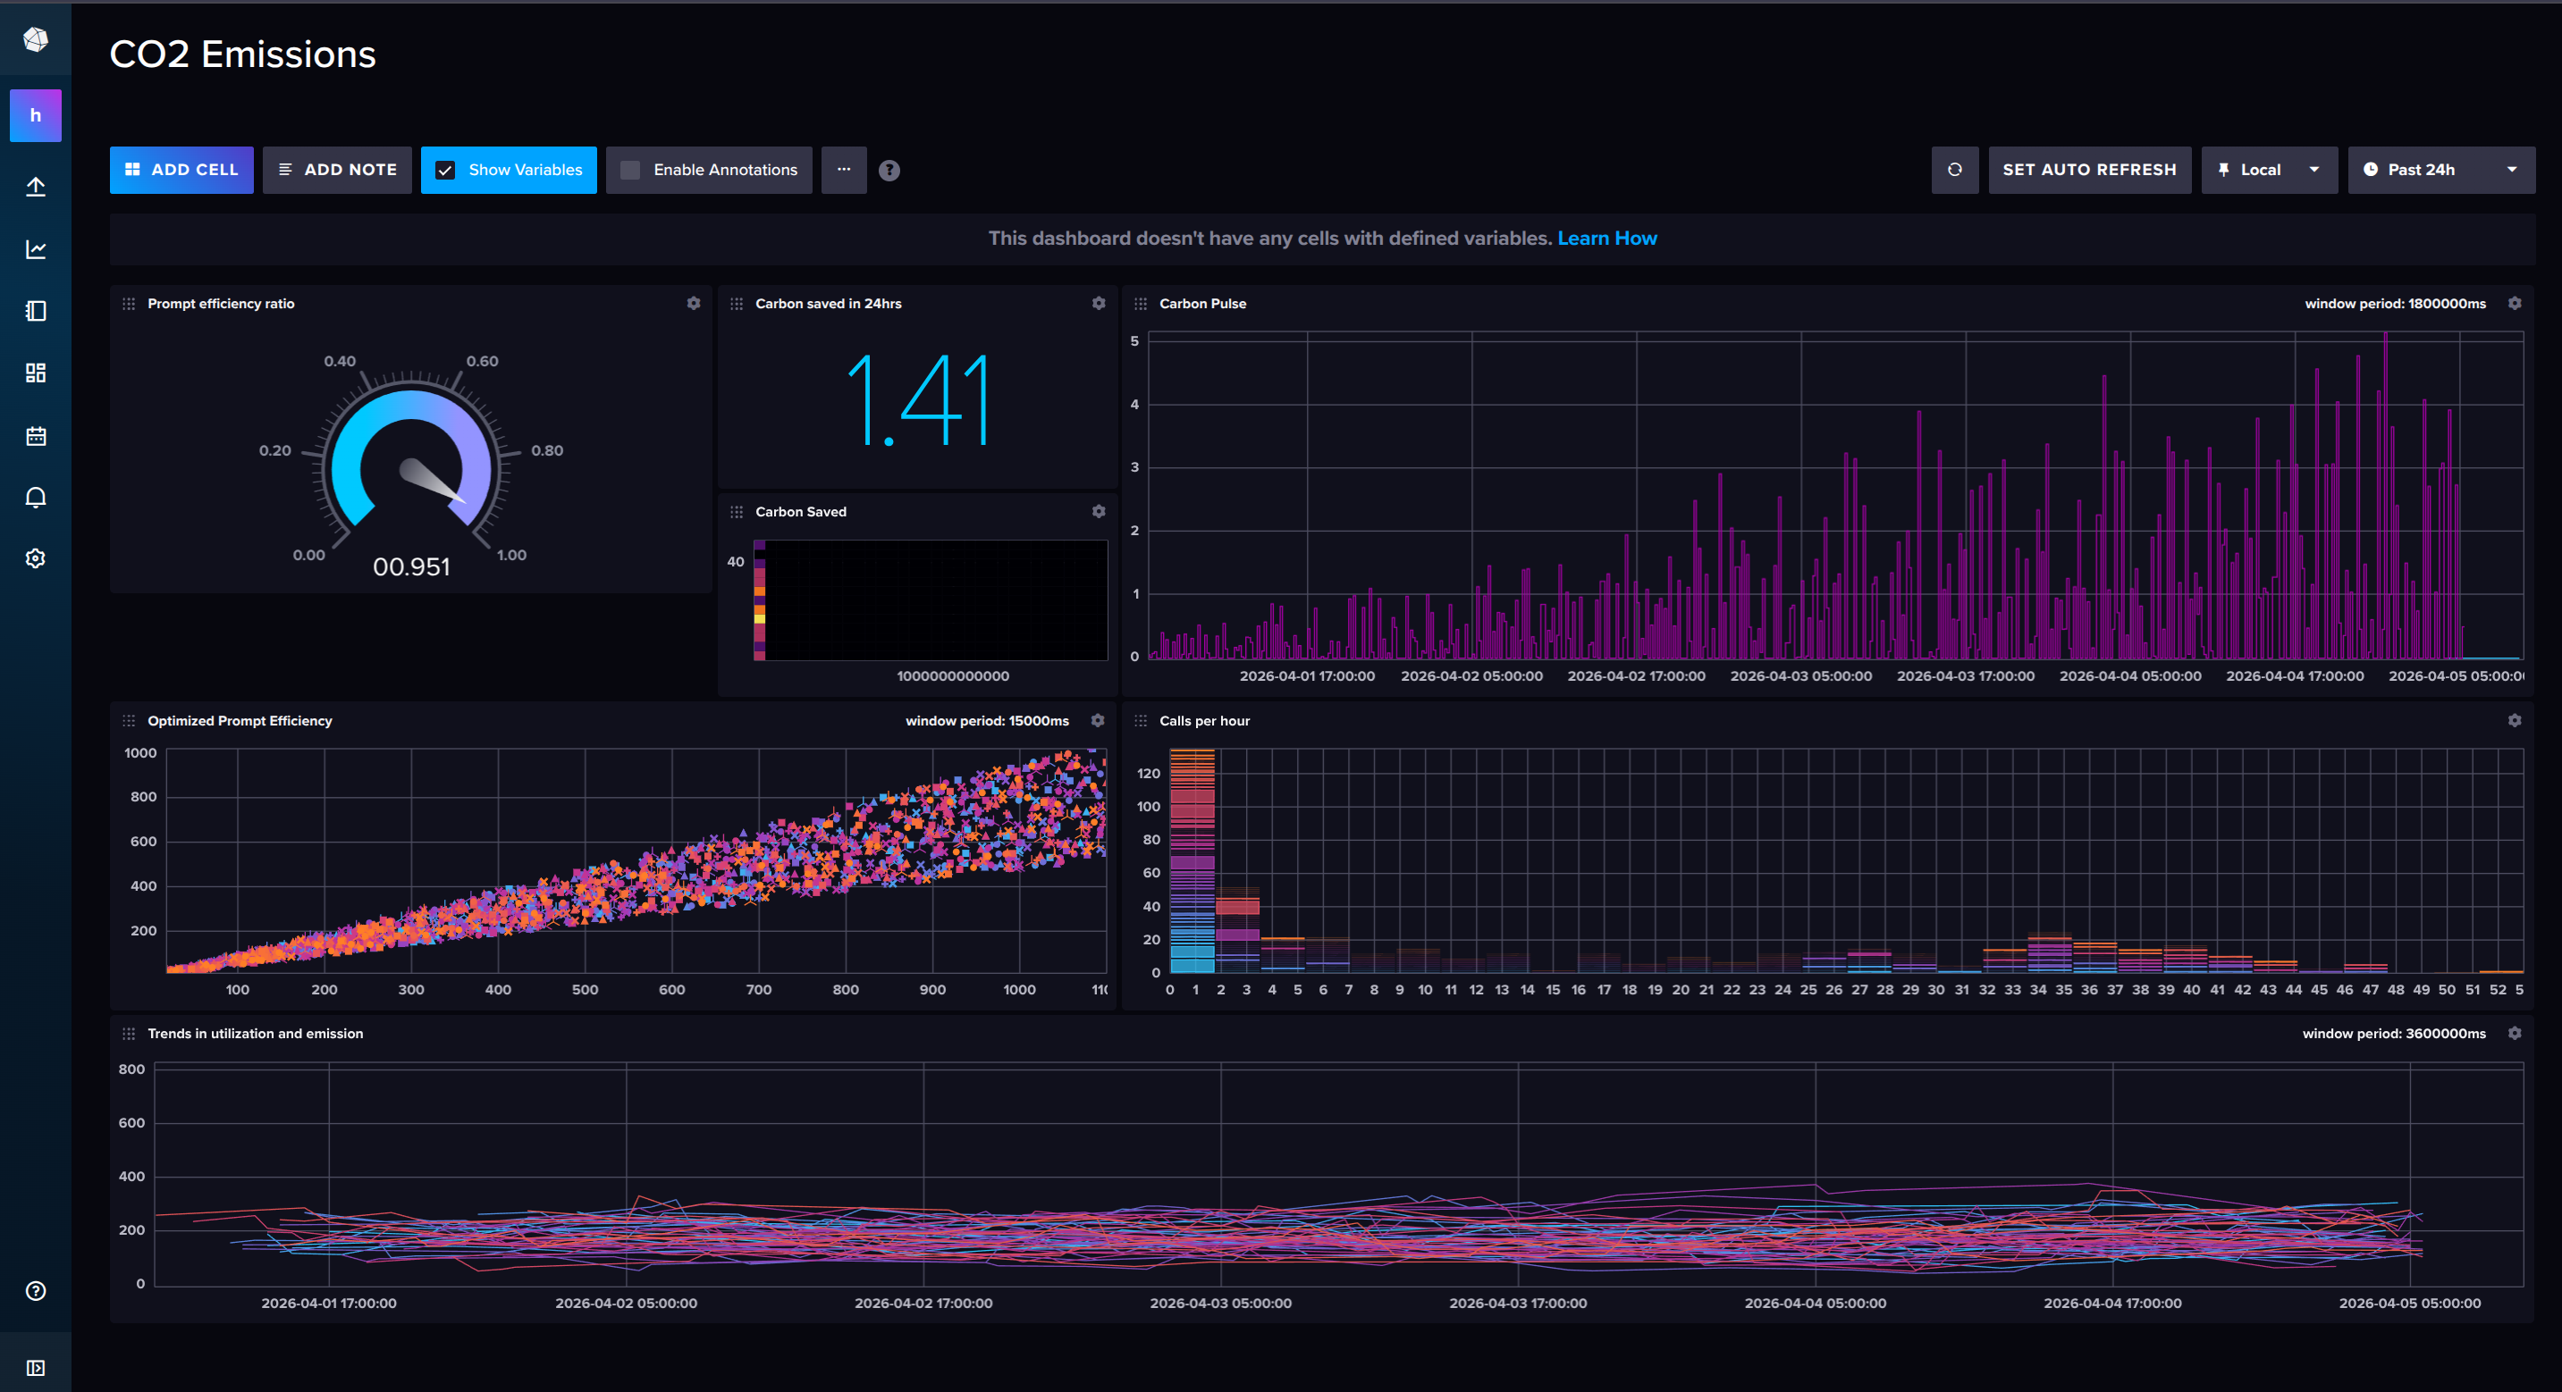Open Alerts bell icon in sidebar

[x=36, y=497]
